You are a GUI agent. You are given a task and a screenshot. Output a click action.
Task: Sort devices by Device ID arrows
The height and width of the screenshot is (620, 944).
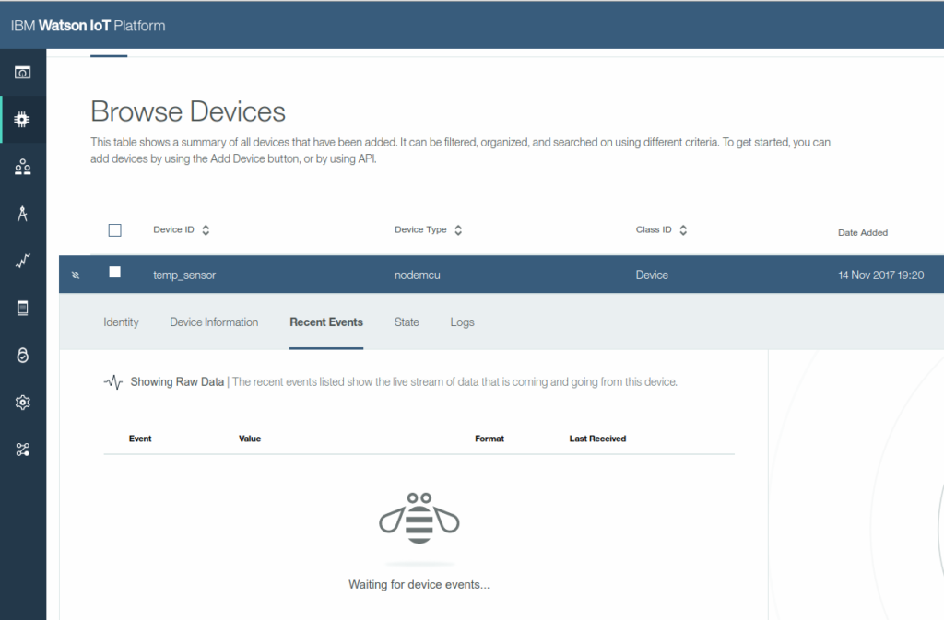(x=206, y=229)
